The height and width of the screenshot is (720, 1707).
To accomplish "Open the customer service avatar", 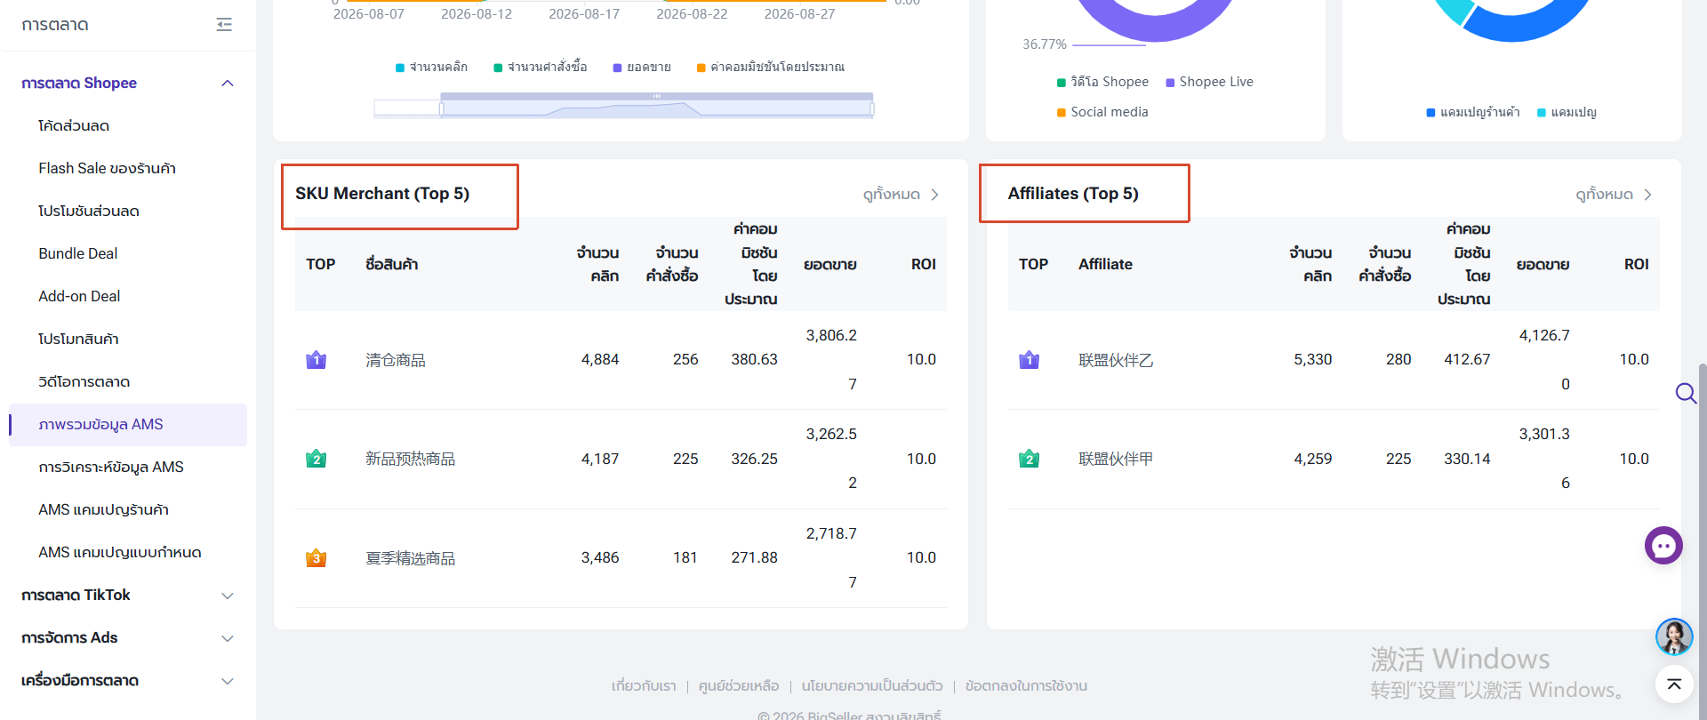I will click(x=1674, y=636).
